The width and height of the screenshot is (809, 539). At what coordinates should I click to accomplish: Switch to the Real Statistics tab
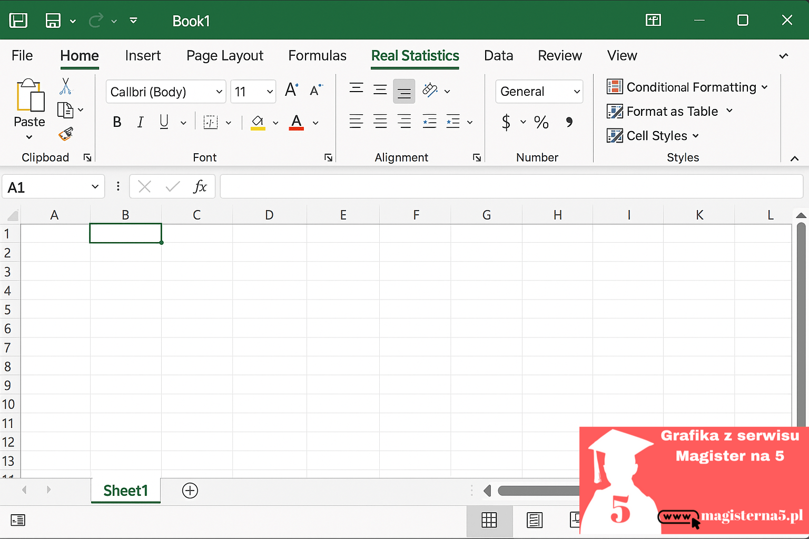415,56
